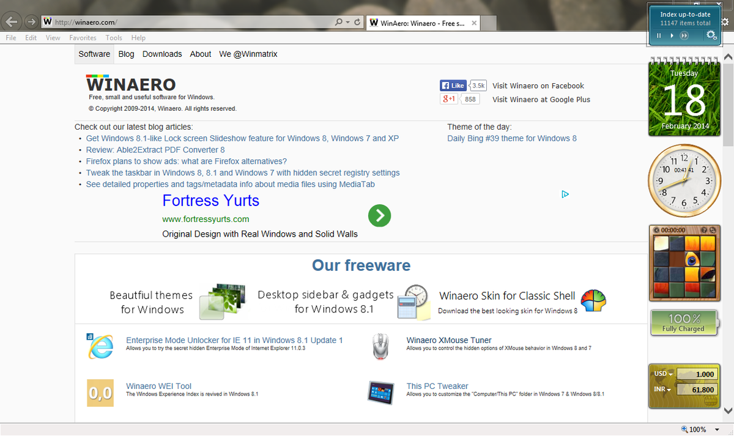This screenshot has height=436, width=734.
Task: Open the Help menu
Action: pos(138,38)
